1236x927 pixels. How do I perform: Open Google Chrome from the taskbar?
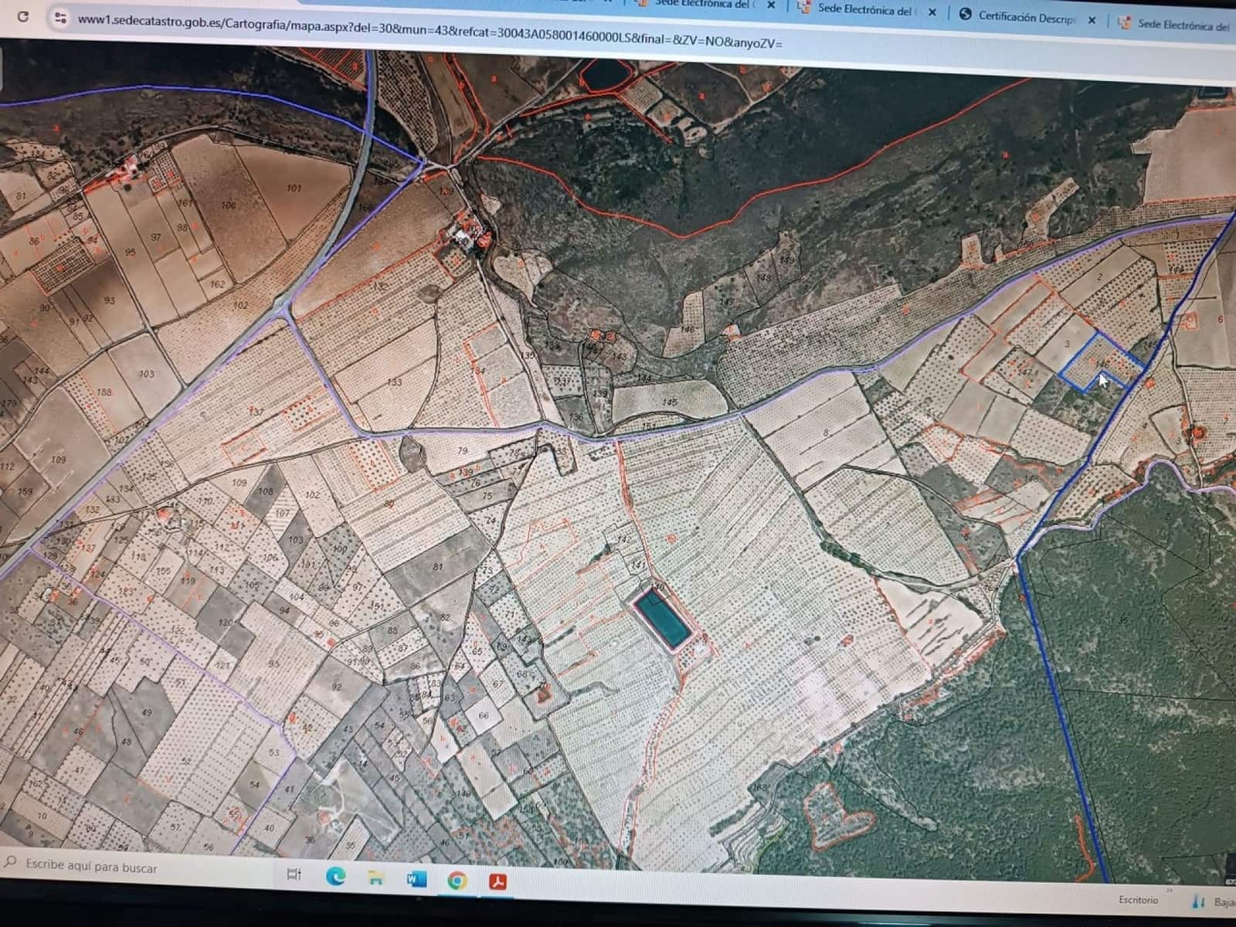(457, 879)
